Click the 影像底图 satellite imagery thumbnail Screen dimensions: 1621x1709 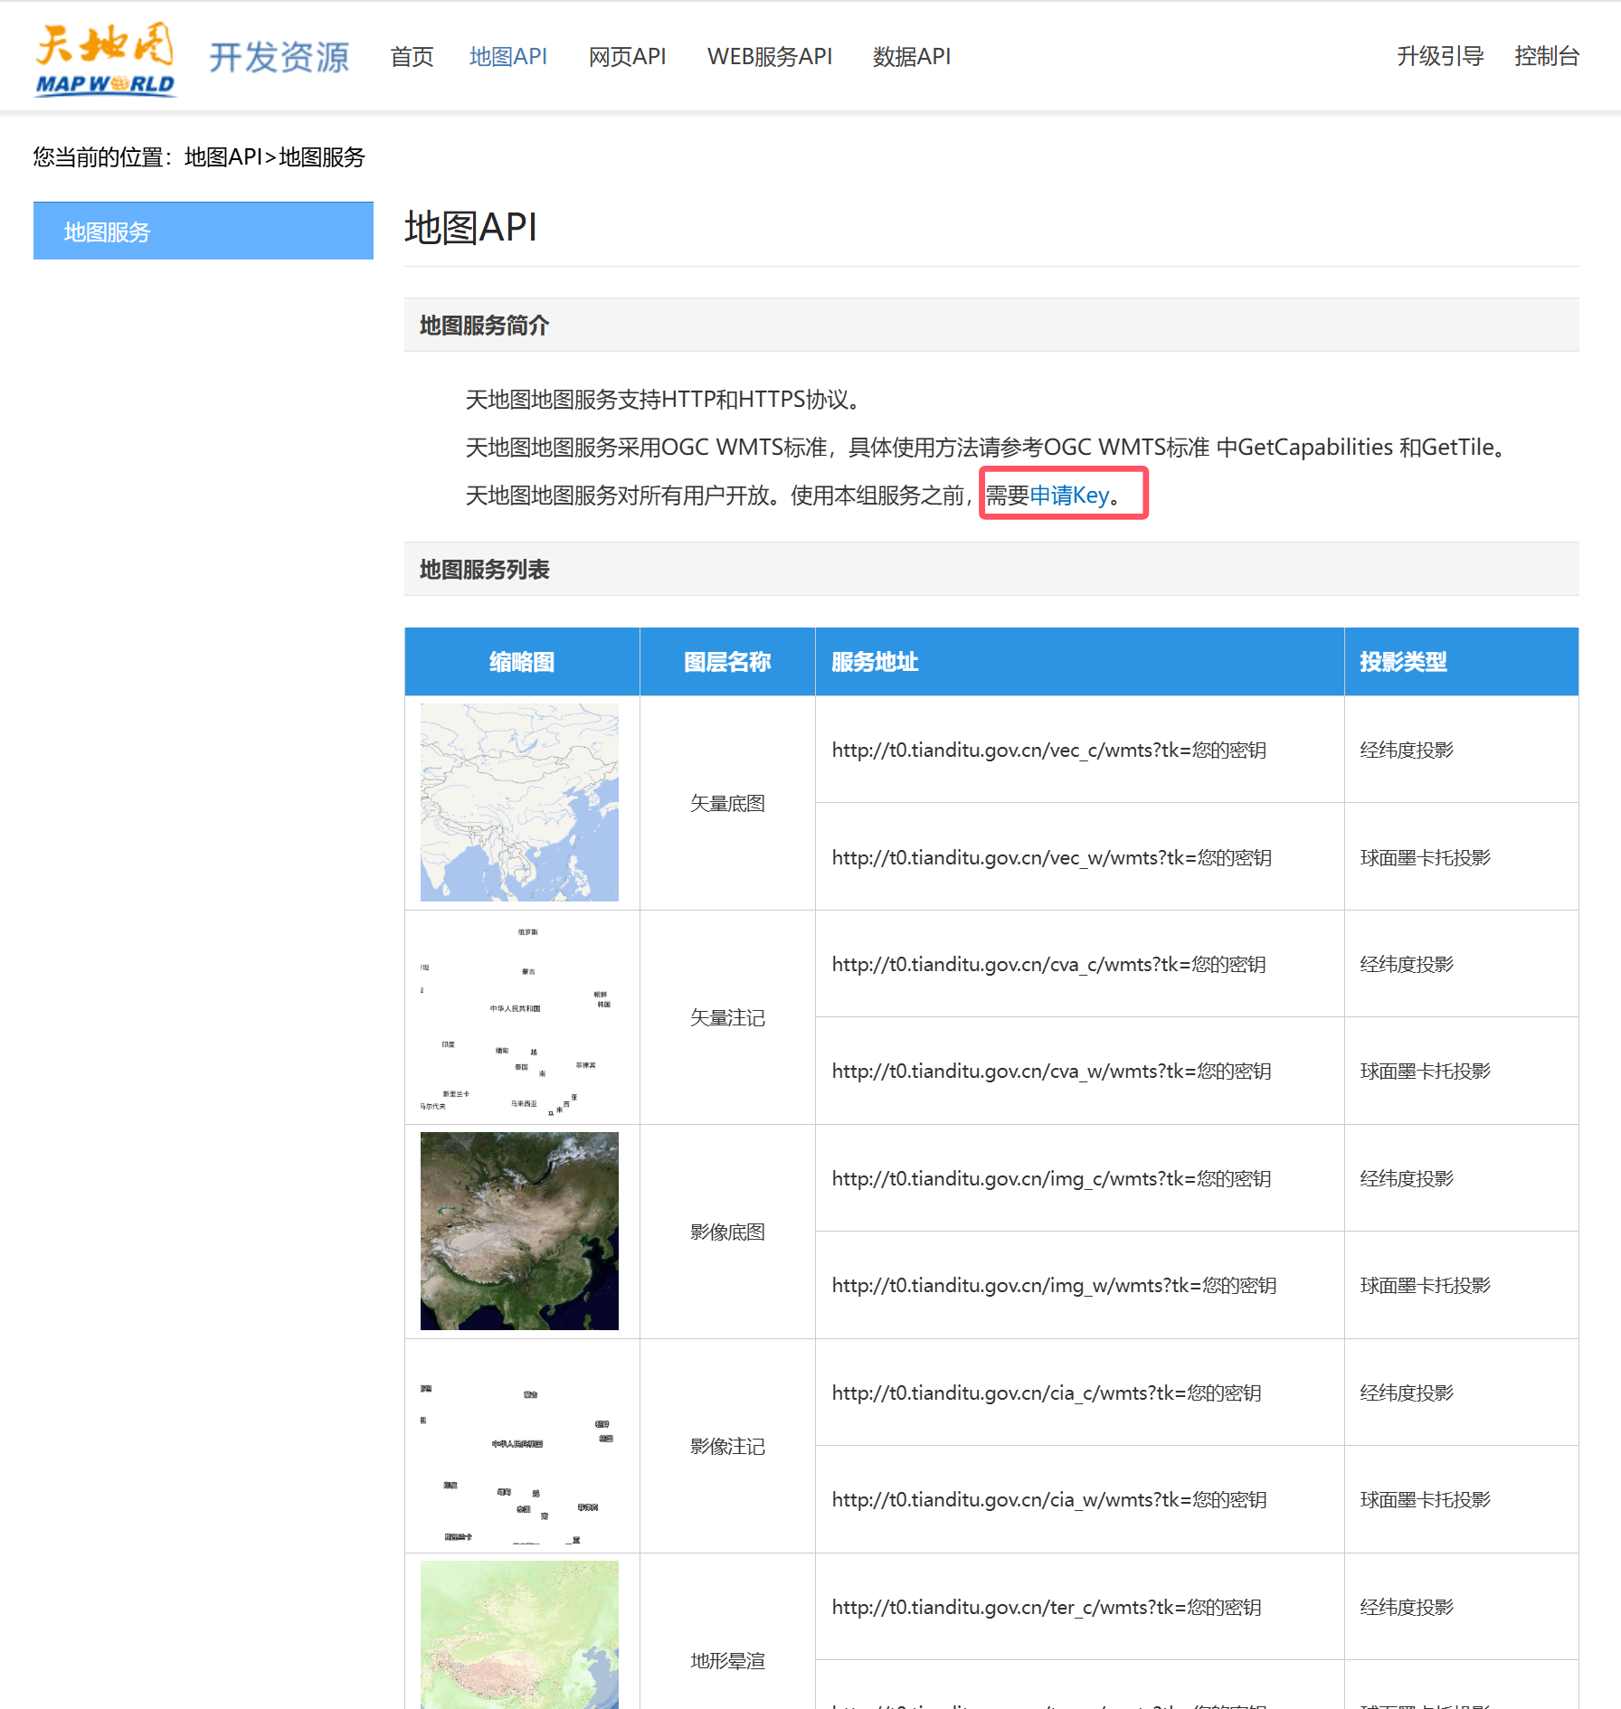pyautogui.click(x=519, y=1232)
